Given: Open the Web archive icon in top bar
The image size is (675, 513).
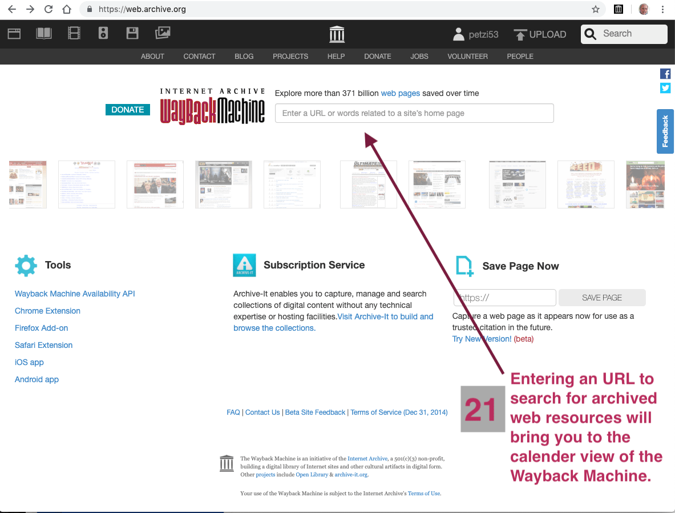Looking at the screenshot, I should 14,34.
